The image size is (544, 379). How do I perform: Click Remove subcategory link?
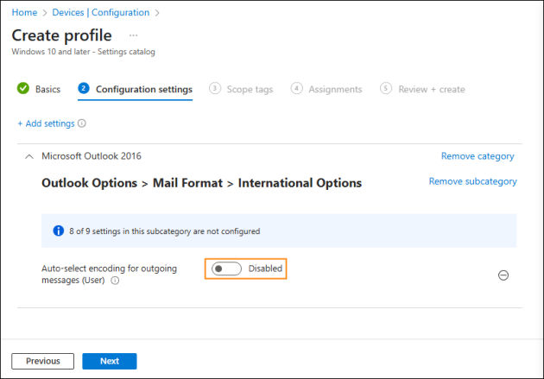coord(473,181)
